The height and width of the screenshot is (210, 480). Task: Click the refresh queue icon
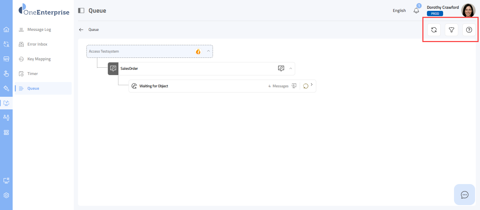[434, 30]
